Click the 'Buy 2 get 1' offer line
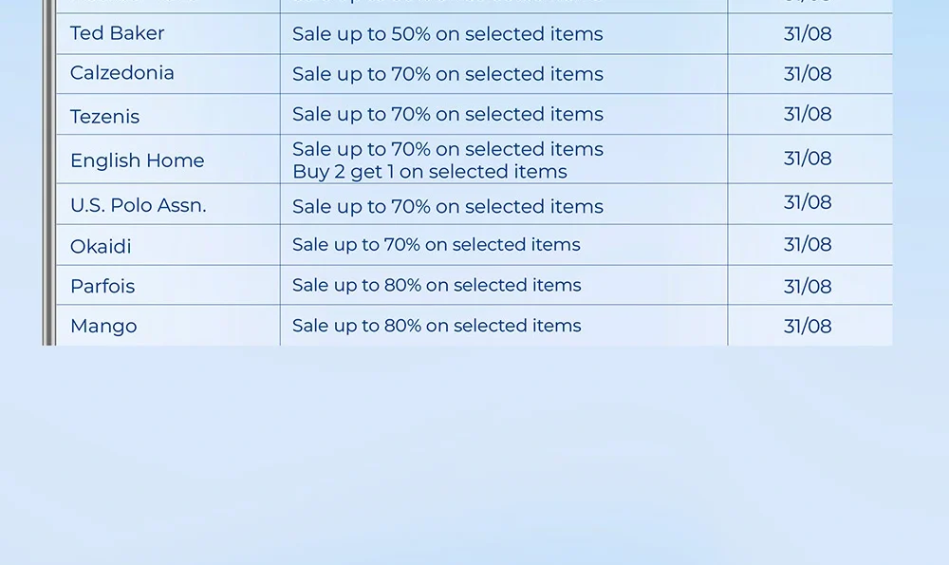Image resolution: width=949 pixels, height=565 pixels. (x=429, y=172)
